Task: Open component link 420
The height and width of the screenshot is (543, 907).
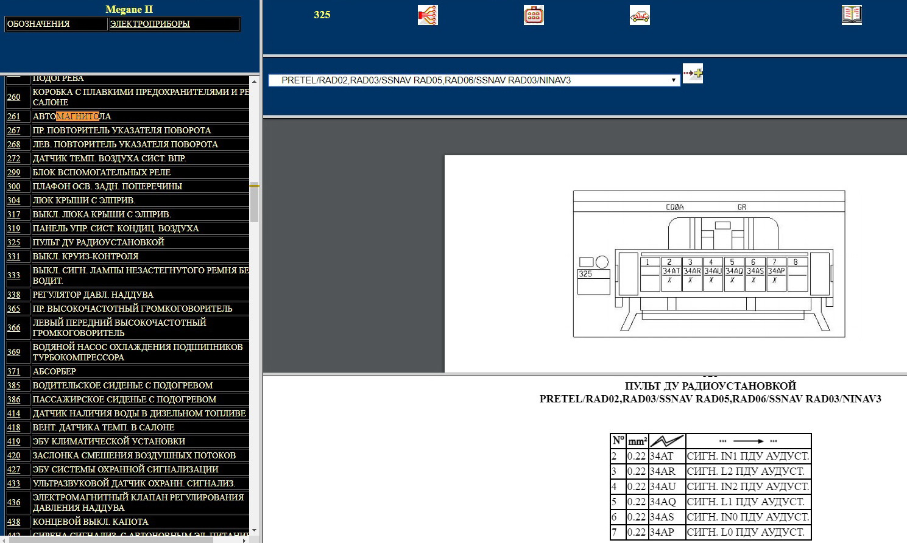Action: 14,455
